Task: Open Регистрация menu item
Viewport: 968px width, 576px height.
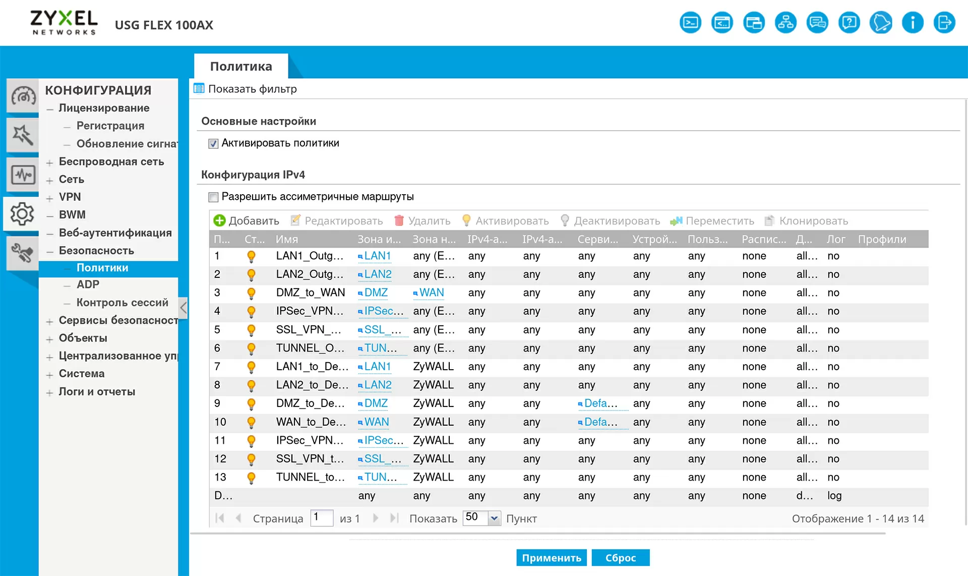Action: tap(110, 126)
